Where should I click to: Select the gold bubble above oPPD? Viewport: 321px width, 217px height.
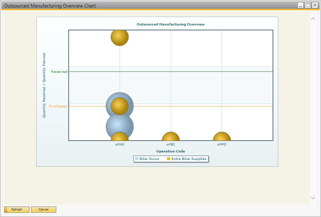(x=222, y=137)
